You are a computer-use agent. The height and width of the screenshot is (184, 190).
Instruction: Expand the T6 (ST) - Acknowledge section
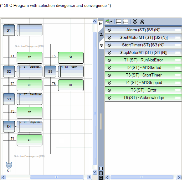tap(109, 98)
